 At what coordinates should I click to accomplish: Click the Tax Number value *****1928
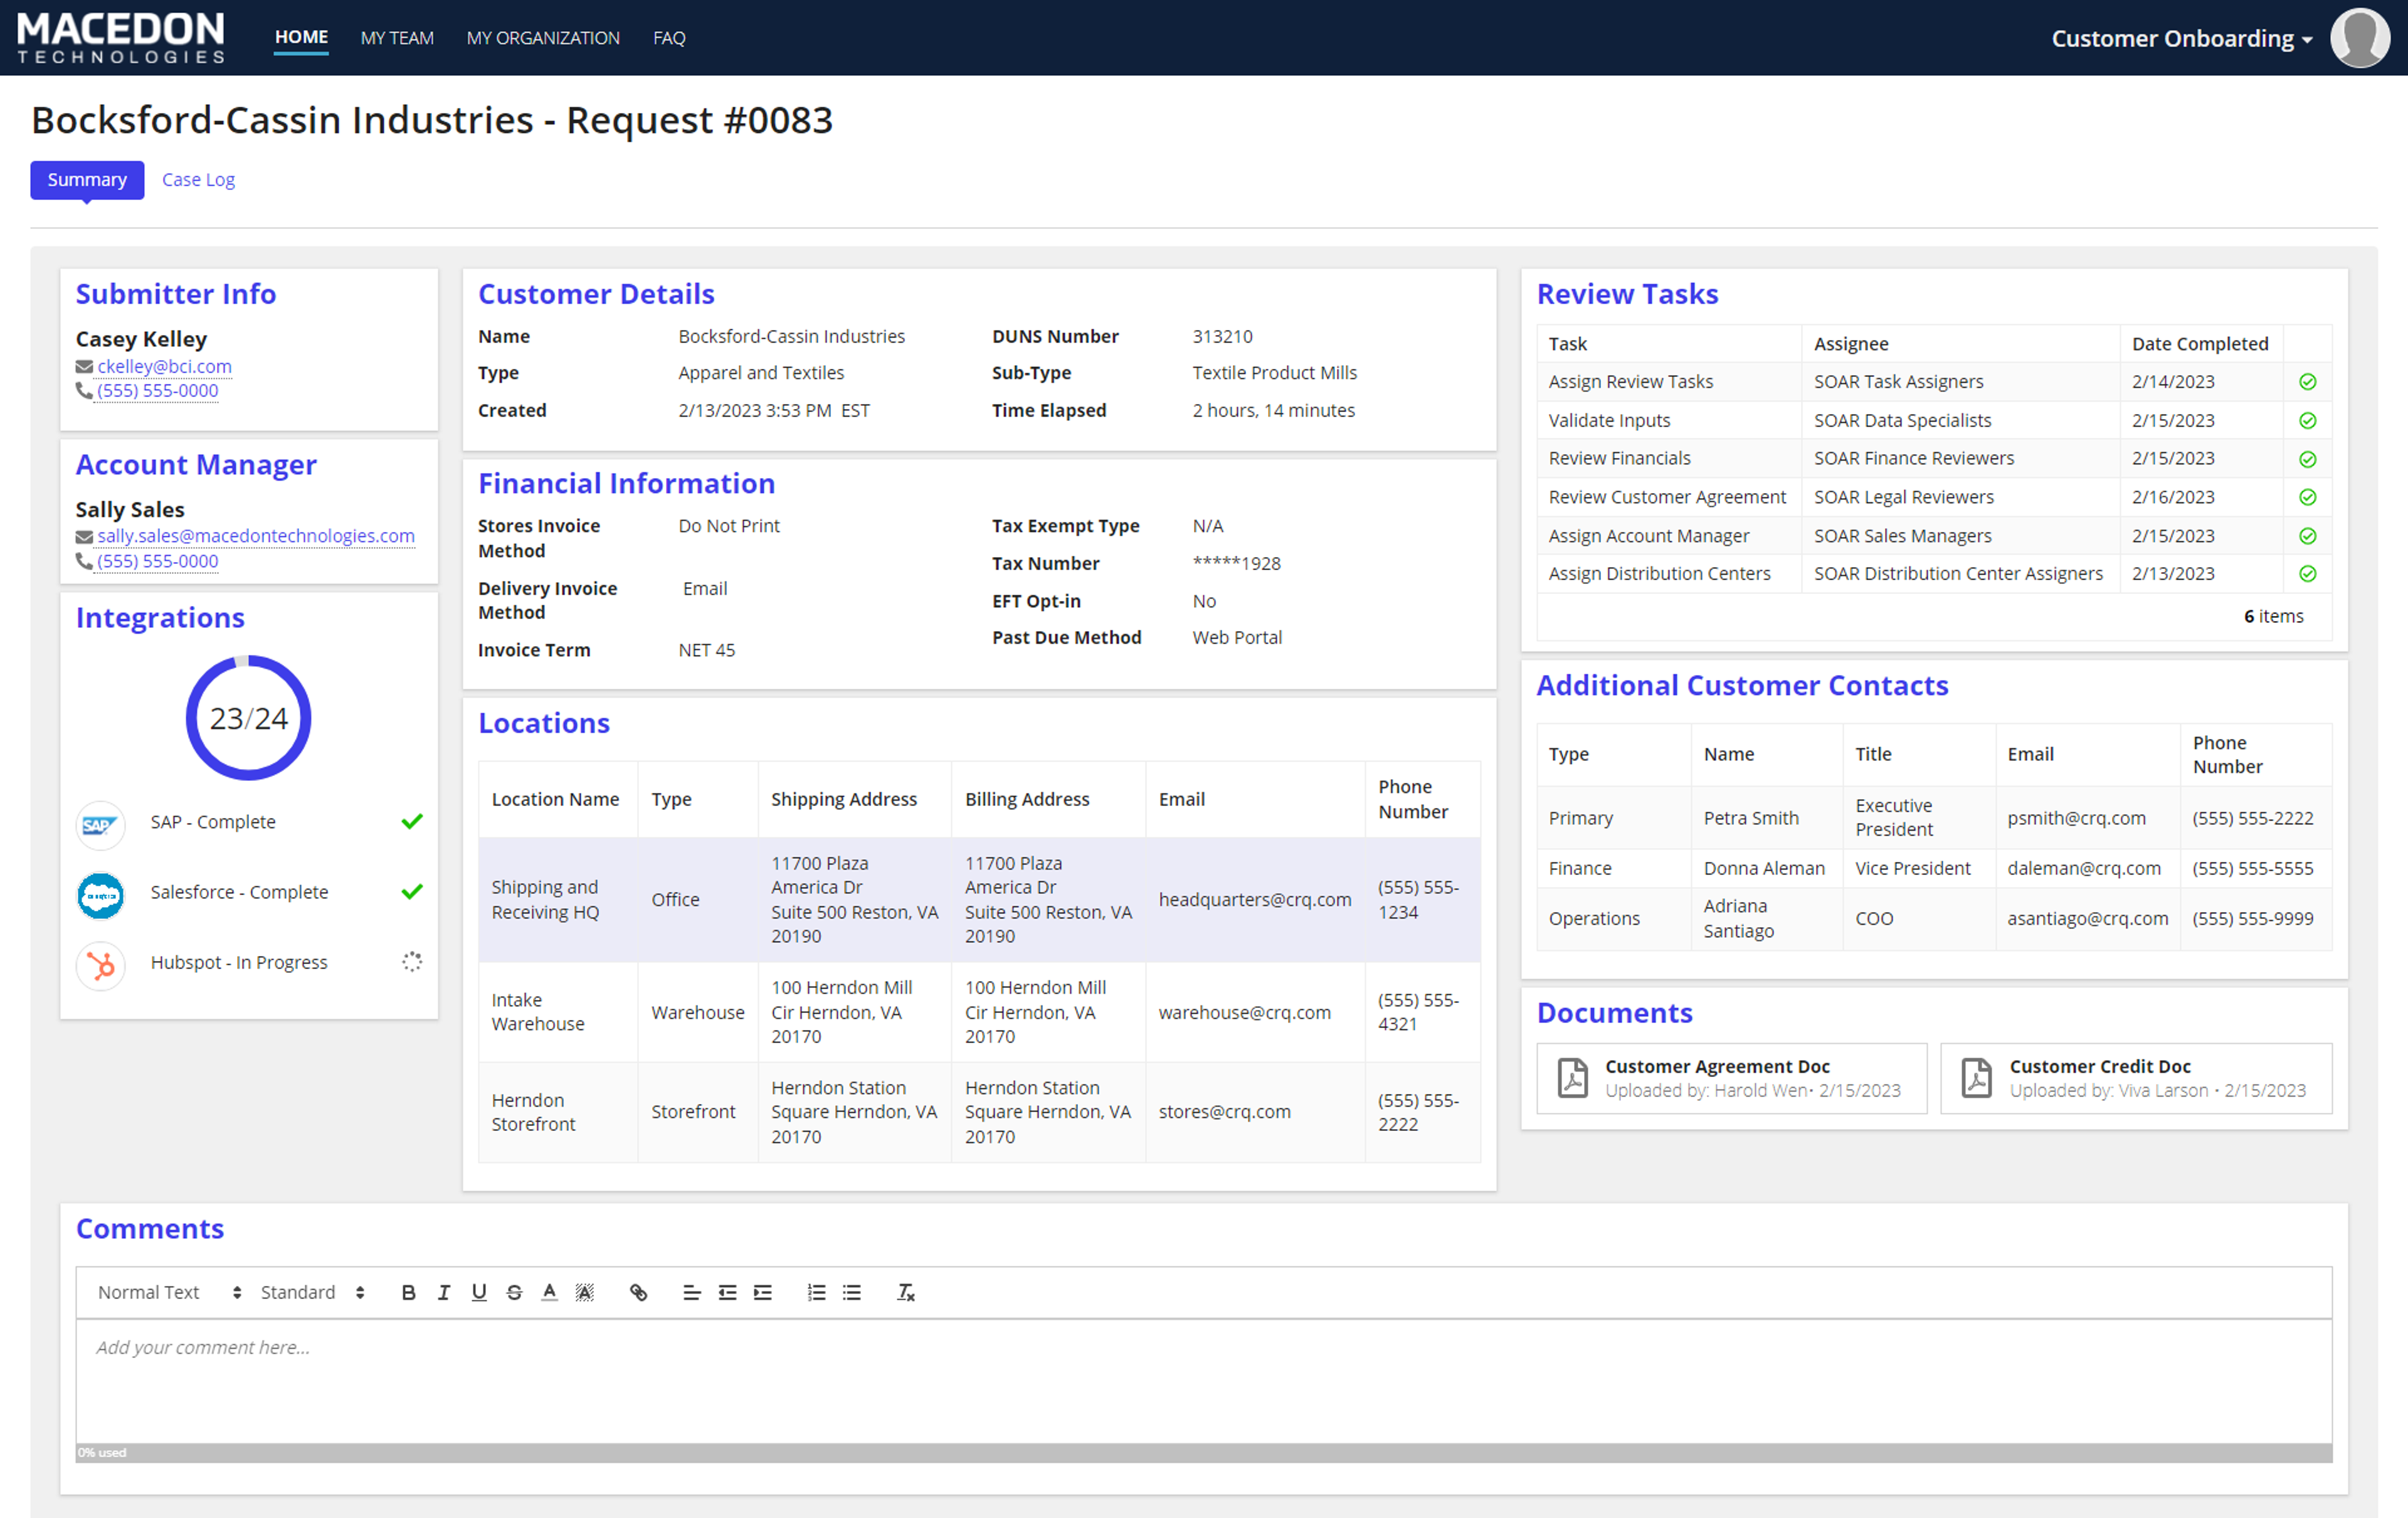coord(1236,563)
